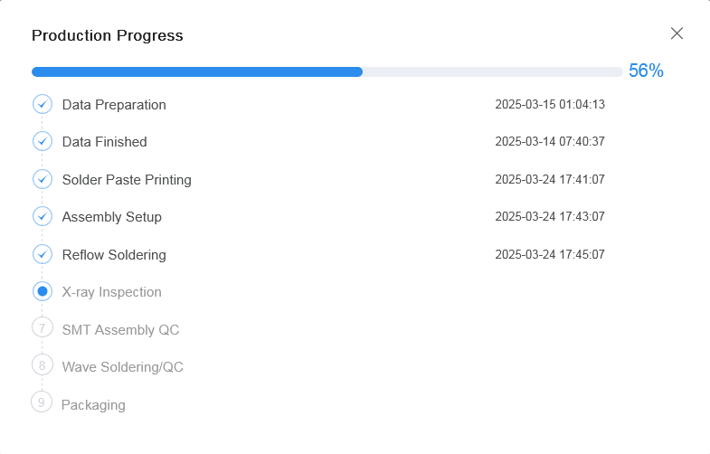Click the 56% progress percentage label
Image resolution: width=710 pixels, height=454 pixels.
(646, 71)
